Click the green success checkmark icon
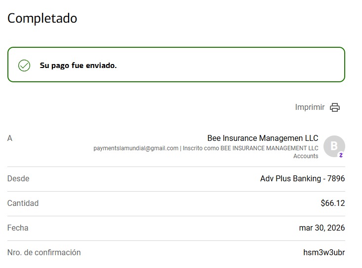The image size is (362, 268). coord(24,66)
